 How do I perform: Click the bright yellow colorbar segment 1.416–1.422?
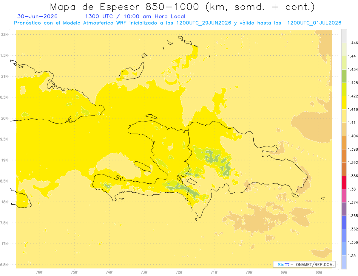pos(344,103)
